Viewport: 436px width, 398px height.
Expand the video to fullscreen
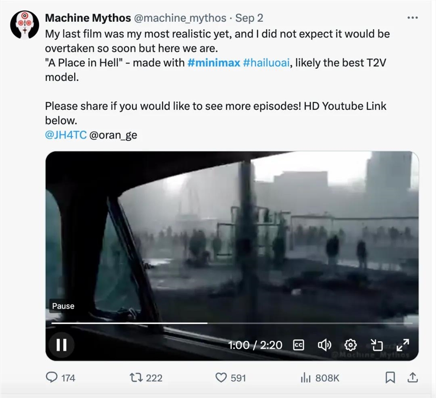coord(402,345)
